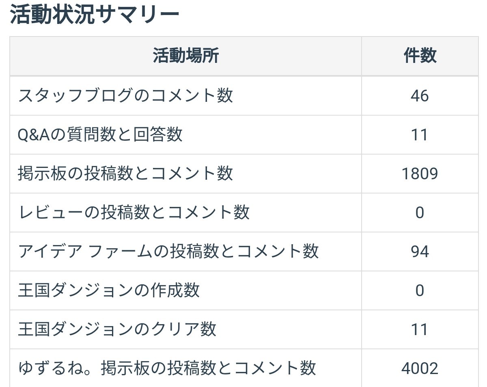Select the ファームの投稿数とコメント数 text
487x387 pixels.
[x=203, y=252]
